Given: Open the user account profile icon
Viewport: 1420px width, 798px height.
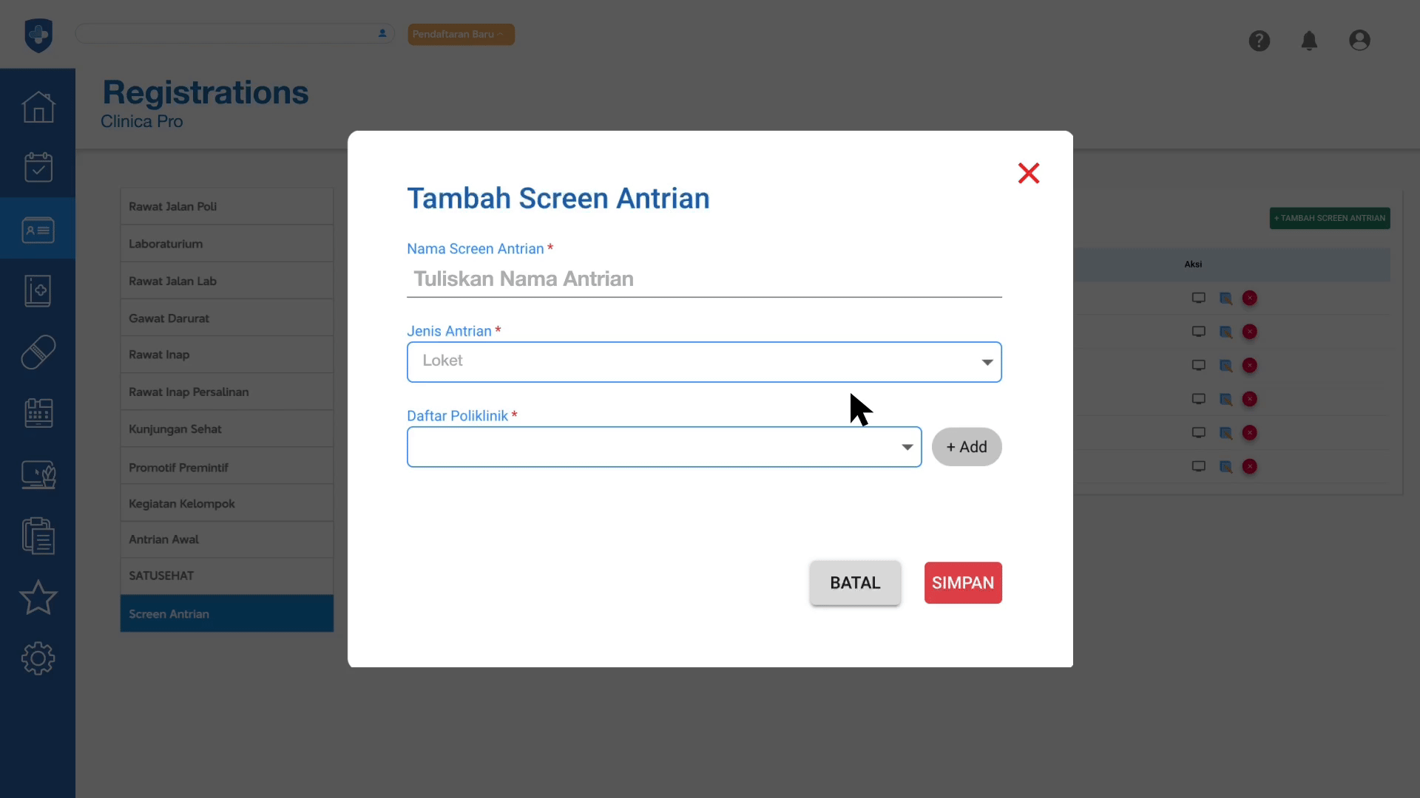Looking at the screenshot, I should pyautogui.click(x=1359, y=41).
